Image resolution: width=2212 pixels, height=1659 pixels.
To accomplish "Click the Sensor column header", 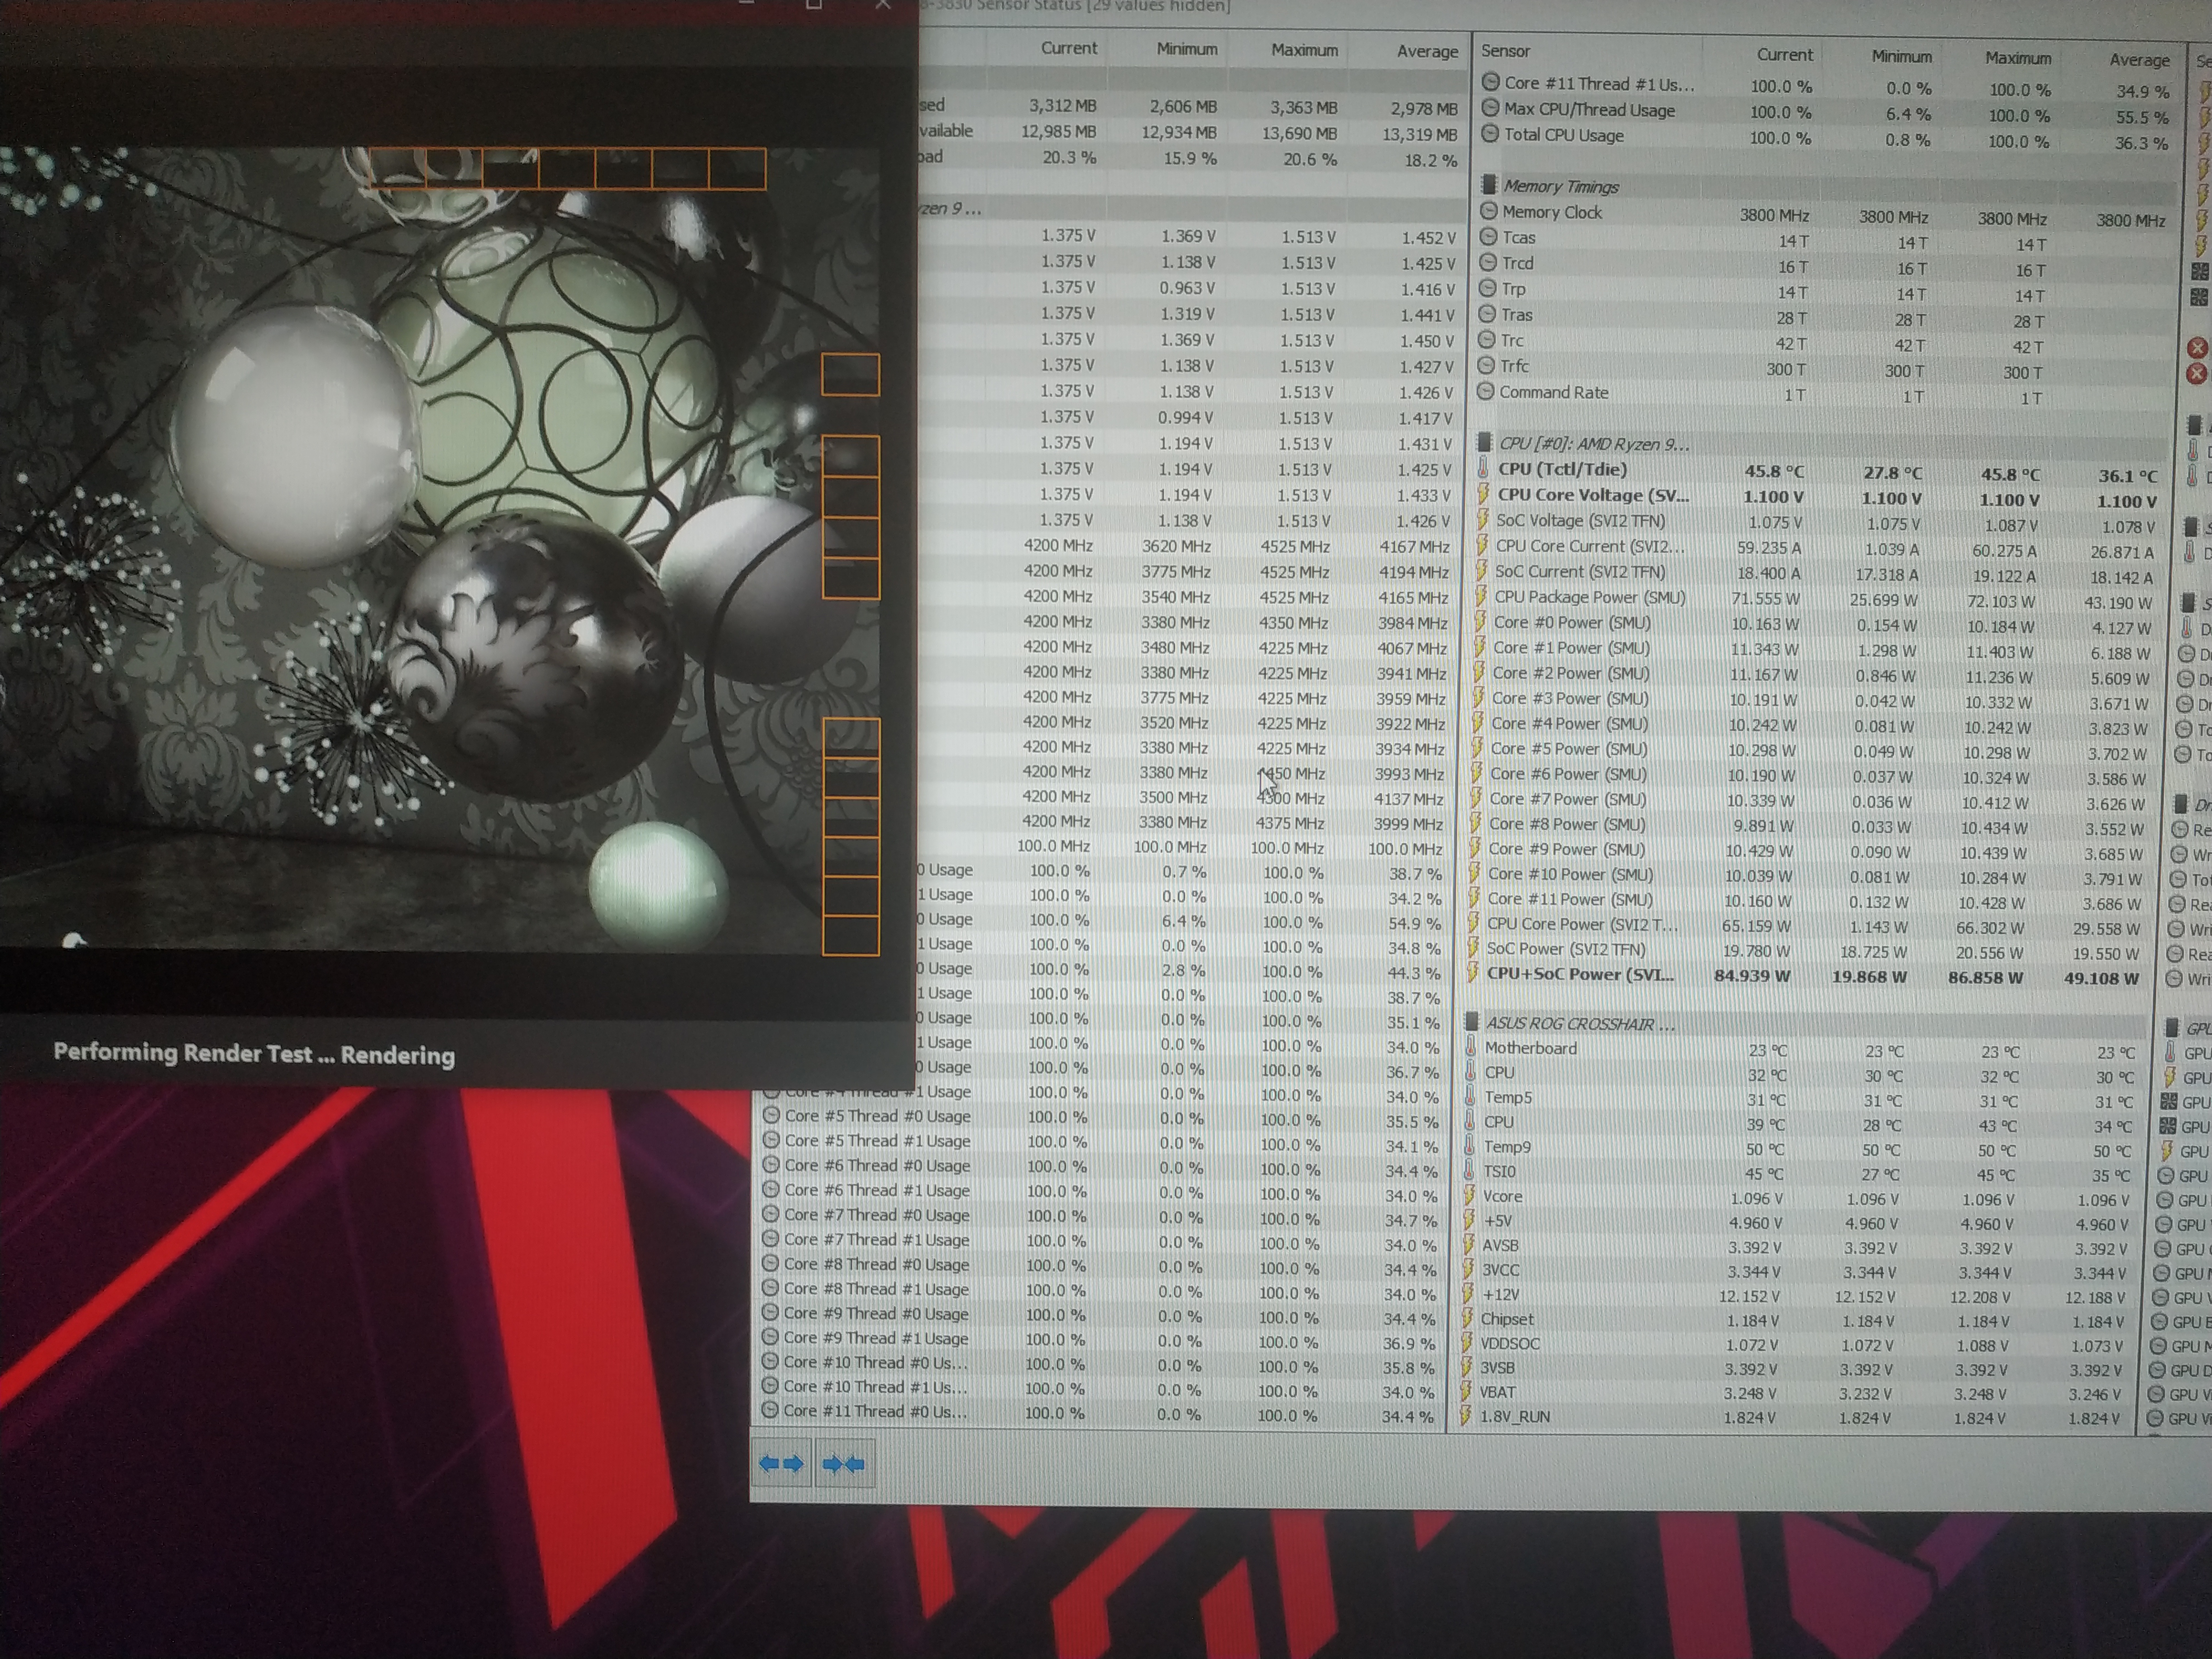I will (x=1505, y=51).
